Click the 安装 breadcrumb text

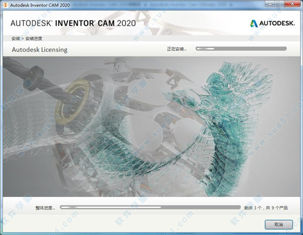[x=16, y=39]
